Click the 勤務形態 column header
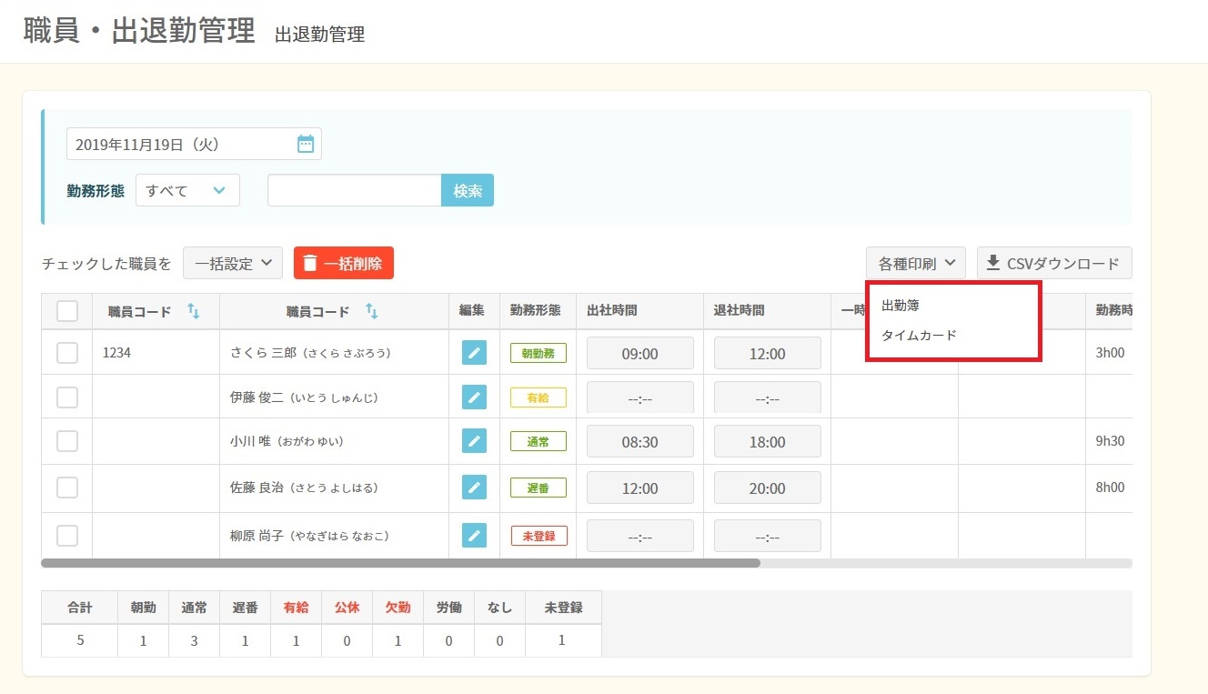This screenshot has height=694, width=1208. point(536,311)
